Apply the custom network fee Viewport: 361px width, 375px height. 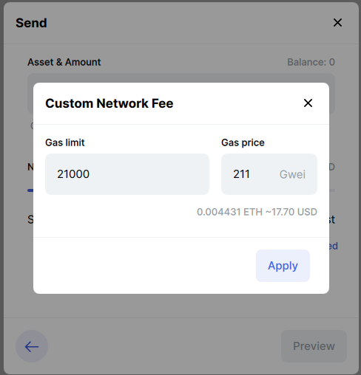tap(283, 266)
